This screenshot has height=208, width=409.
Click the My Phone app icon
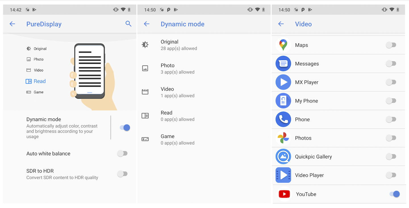(283, 101)
